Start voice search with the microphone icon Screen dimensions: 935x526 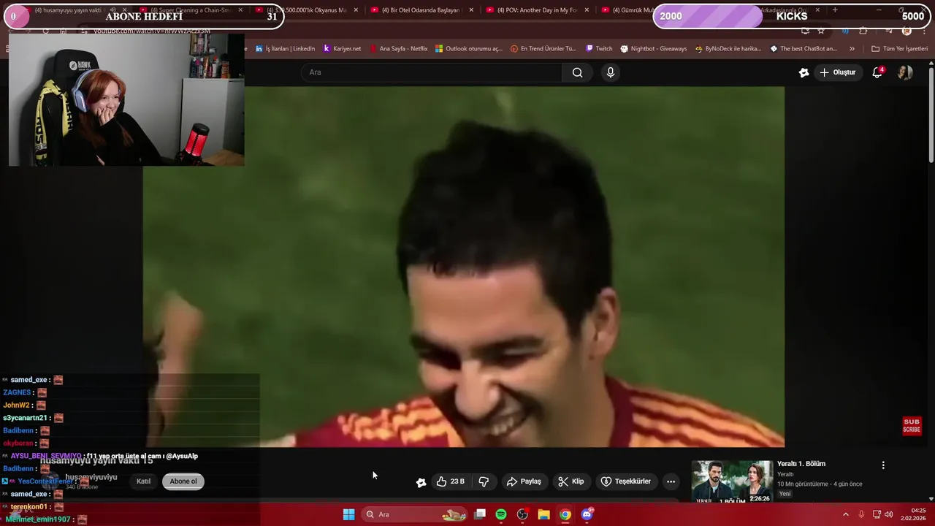pyautogui.click(x=611, y=72)
